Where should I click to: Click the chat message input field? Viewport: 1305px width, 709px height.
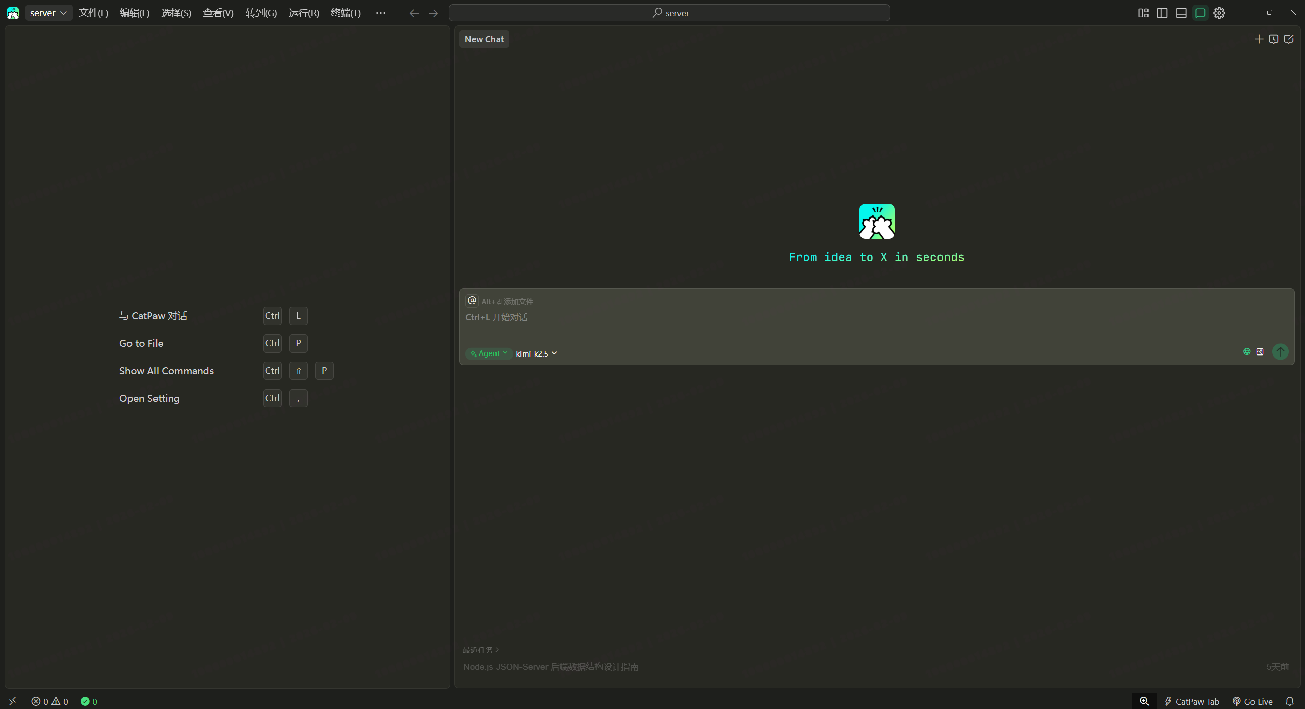click(867, 326)
